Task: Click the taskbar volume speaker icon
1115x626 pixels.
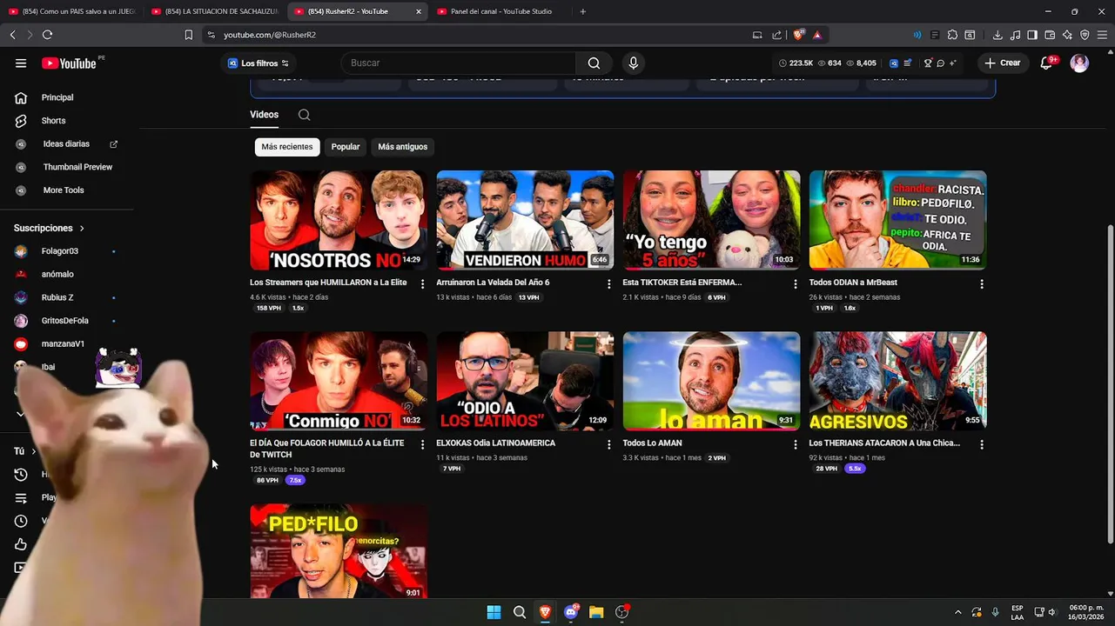Action: [1051, 612]
